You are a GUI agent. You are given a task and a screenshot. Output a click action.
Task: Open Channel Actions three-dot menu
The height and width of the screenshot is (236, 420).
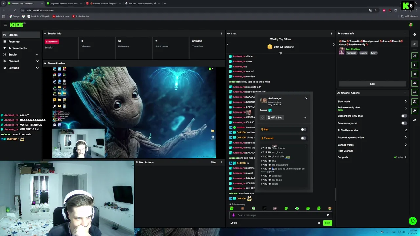(x=405, y=93)
